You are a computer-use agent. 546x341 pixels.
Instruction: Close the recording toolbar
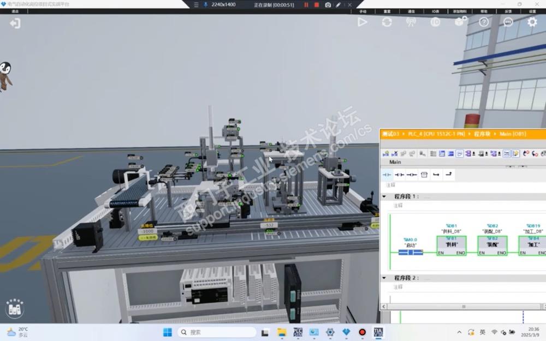pyautogui.click(x=349, y=5)
